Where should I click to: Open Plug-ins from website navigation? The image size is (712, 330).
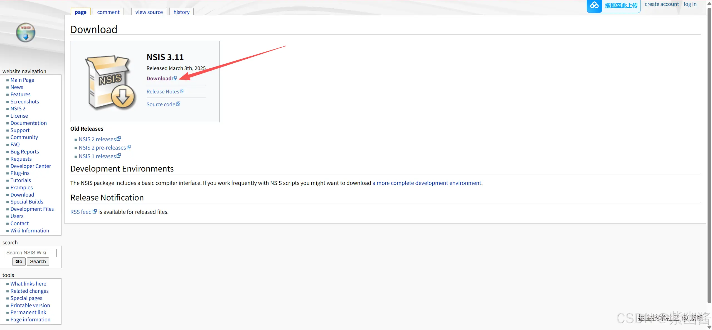click(x=20, y=173)
